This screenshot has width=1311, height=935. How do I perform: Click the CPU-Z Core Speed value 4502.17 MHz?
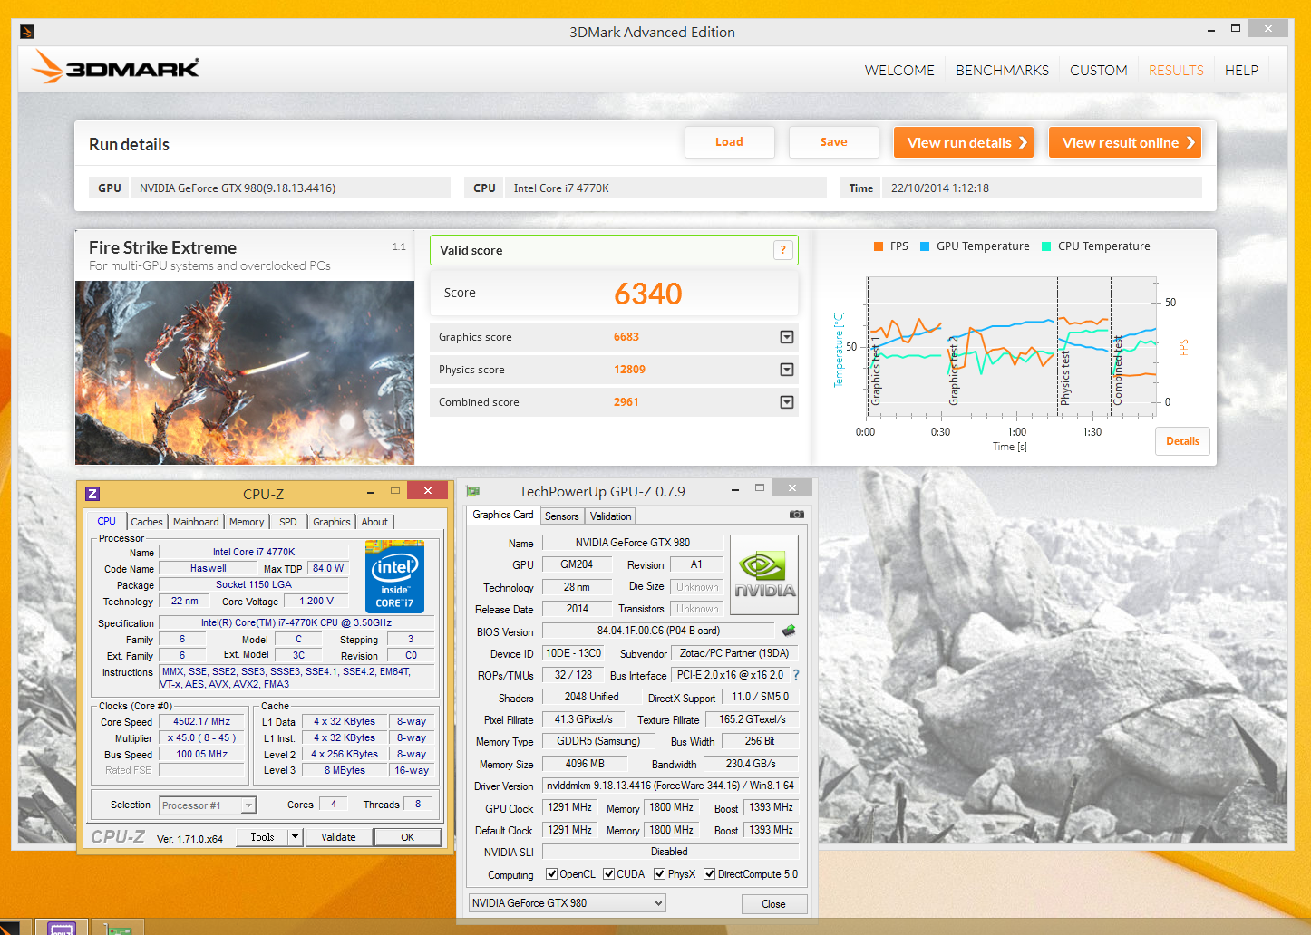(202, 722)
